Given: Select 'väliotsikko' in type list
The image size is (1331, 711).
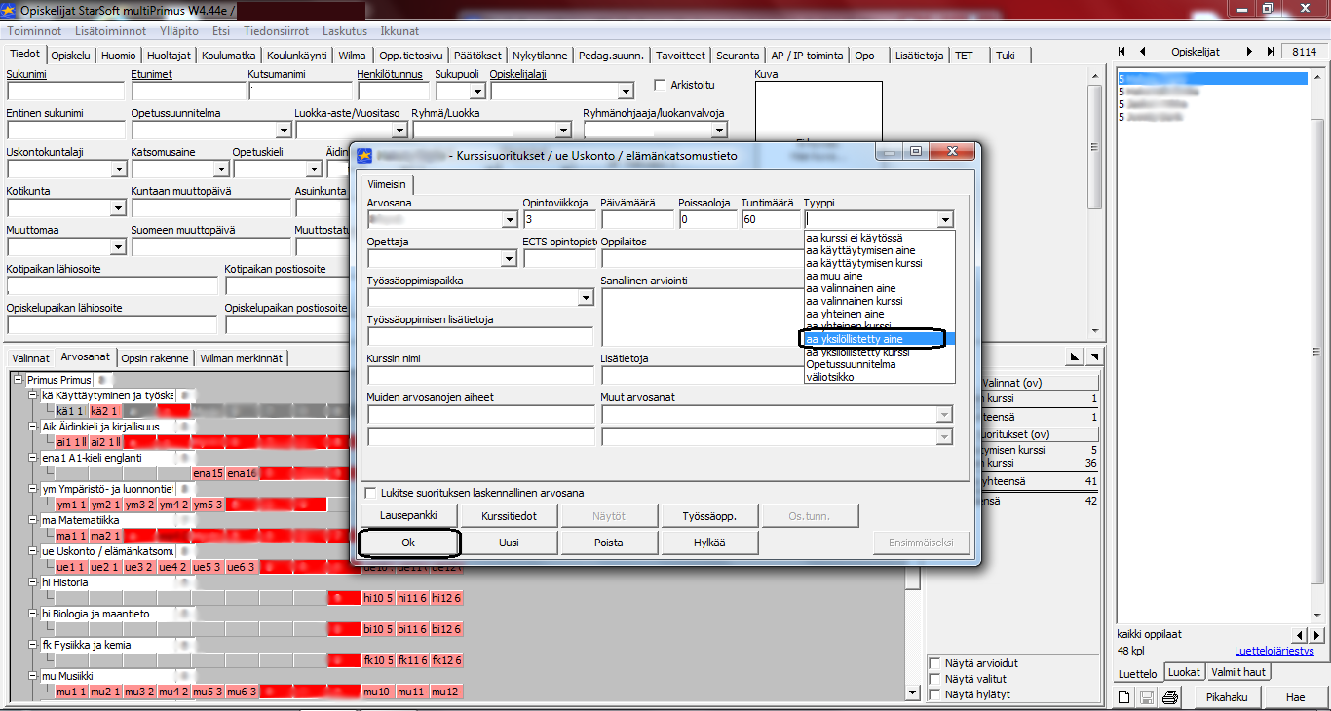Looking at the screenshot, I should [x=880, y=377].
